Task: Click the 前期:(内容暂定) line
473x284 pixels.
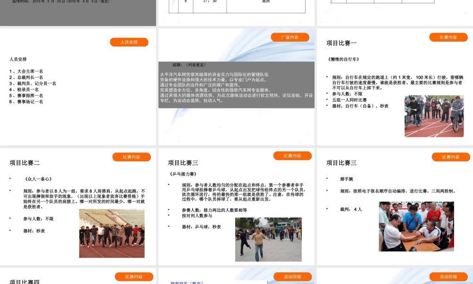Action: [x=189, y=65]
